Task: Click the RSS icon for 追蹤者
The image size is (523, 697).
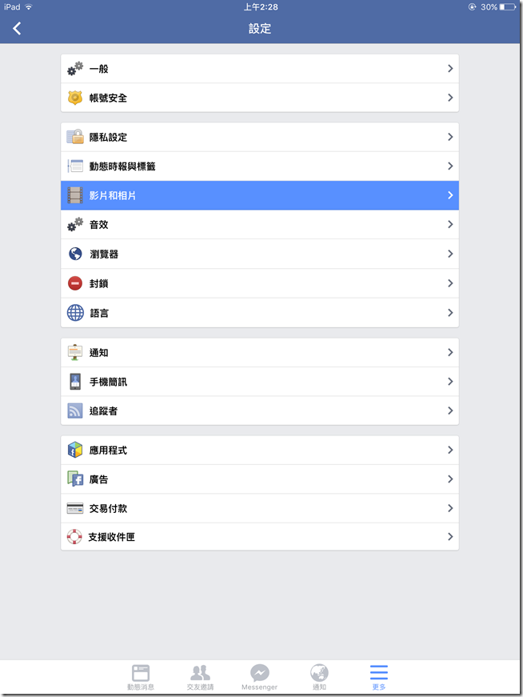Action: coord(75,411)
